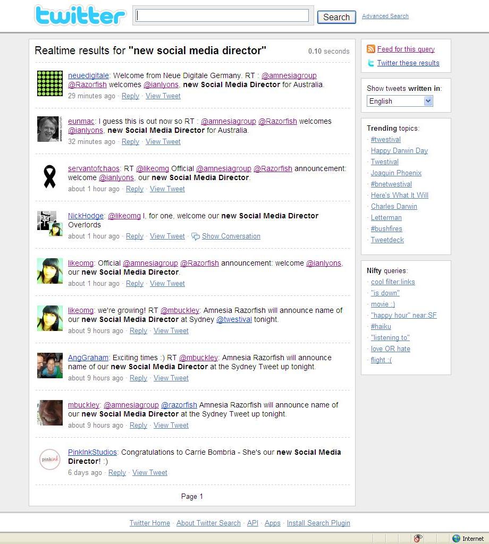
Task: Open neuedigitale's green dotted avatar
Action: [x=50, y=83]
